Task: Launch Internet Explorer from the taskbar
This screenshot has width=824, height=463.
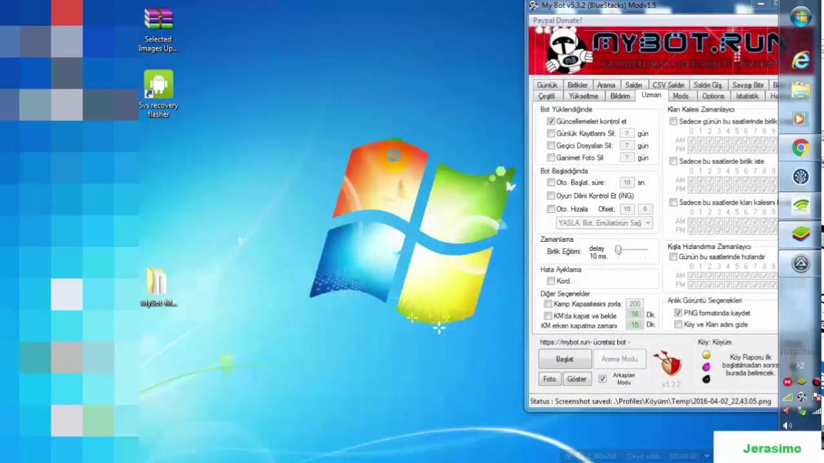Action: coord(801,60)
